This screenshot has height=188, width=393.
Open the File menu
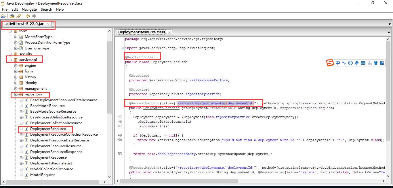[5, 9]
